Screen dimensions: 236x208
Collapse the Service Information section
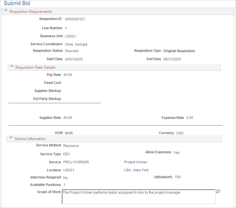coord(11,139)
